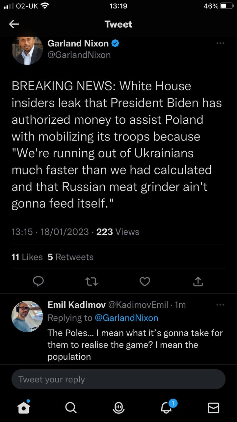The width and height of the screenshot is (237, 422).
Task: Tap the retweet arrows icon
Action: click(92, 281)
